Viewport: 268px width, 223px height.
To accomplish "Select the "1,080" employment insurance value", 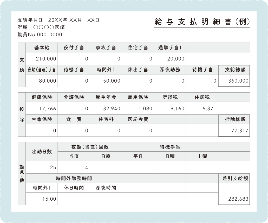I will click(x=145, y=109).
